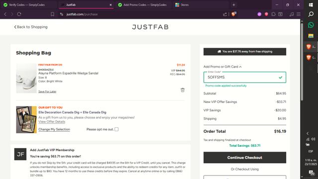Click 'Add JustFab VIP Membership' heading

[x=52, y=150]
